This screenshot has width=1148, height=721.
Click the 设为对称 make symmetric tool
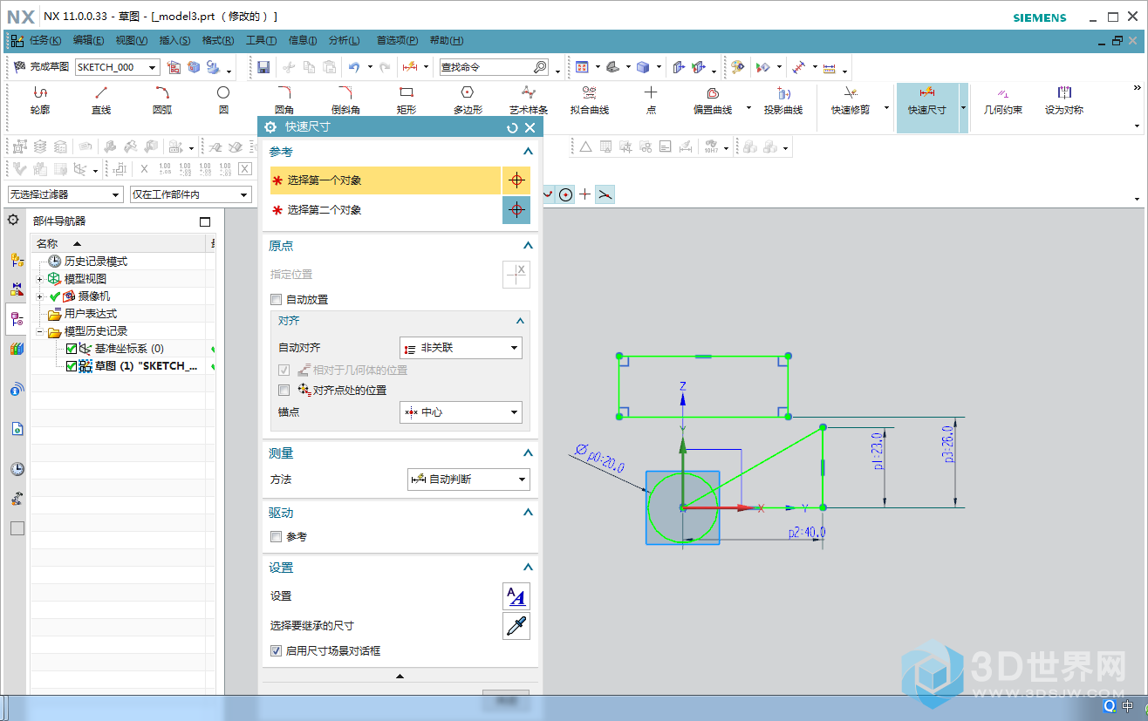(1063, 100)
